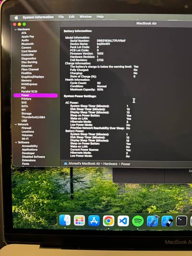Launch App Store from the Dock
The width and height of the screenshot is (192, 256).
[94, 221]
